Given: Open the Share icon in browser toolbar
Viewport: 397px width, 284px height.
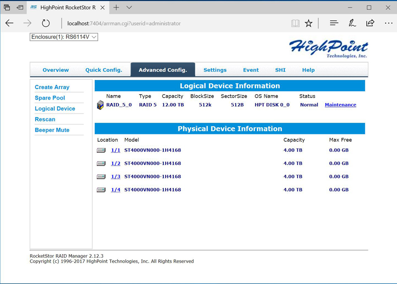Looking at the screenshot, I should 370,23.
